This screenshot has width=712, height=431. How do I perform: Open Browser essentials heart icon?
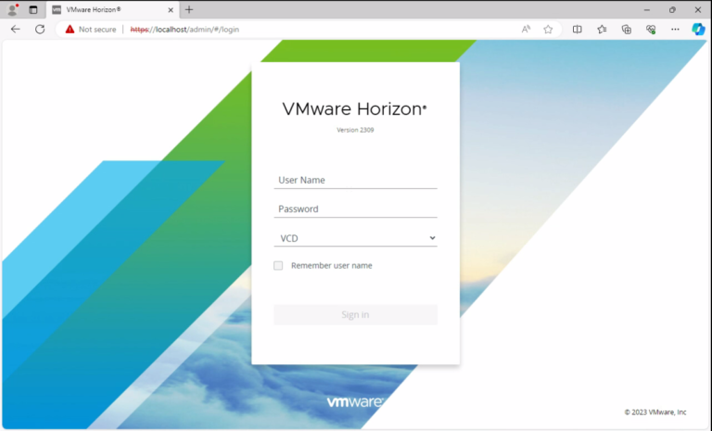click(651, 29)
